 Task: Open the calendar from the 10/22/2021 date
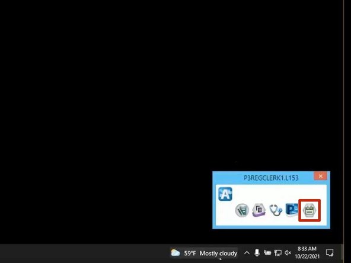tap(307, 256)
